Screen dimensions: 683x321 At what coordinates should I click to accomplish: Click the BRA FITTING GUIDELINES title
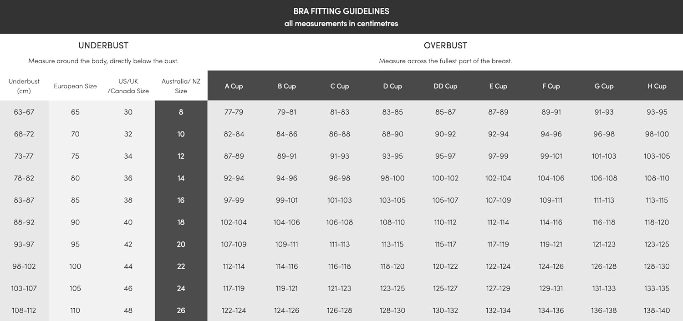pyautogui.click(x=341, y=11)
